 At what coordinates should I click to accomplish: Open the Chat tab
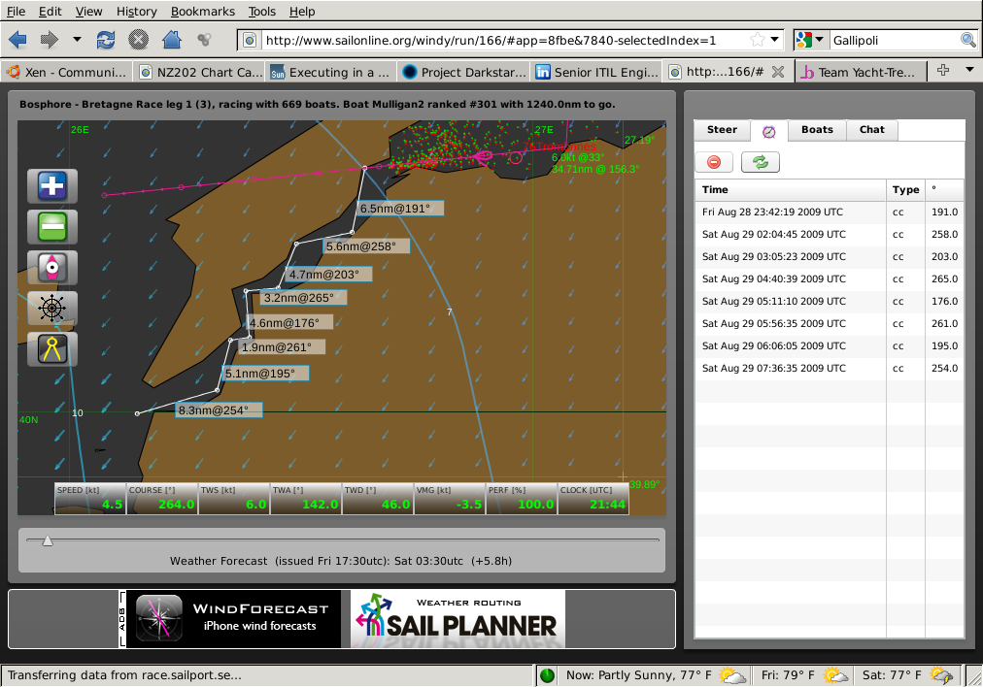tap(871, 130)
